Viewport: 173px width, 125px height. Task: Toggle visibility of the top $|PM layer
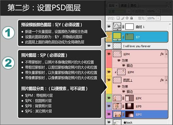coord(109,54)
